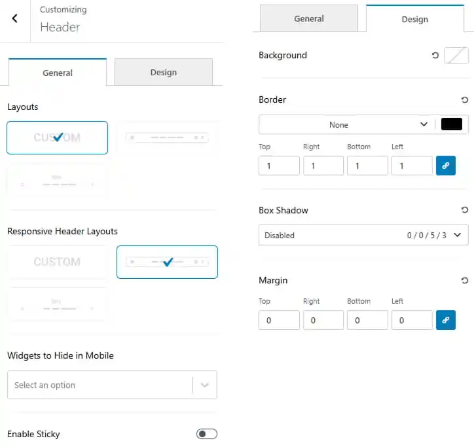Choose the checked responsive header layout thumbnail
Viewport: 474px width, 447px height.
pos(167,262)
